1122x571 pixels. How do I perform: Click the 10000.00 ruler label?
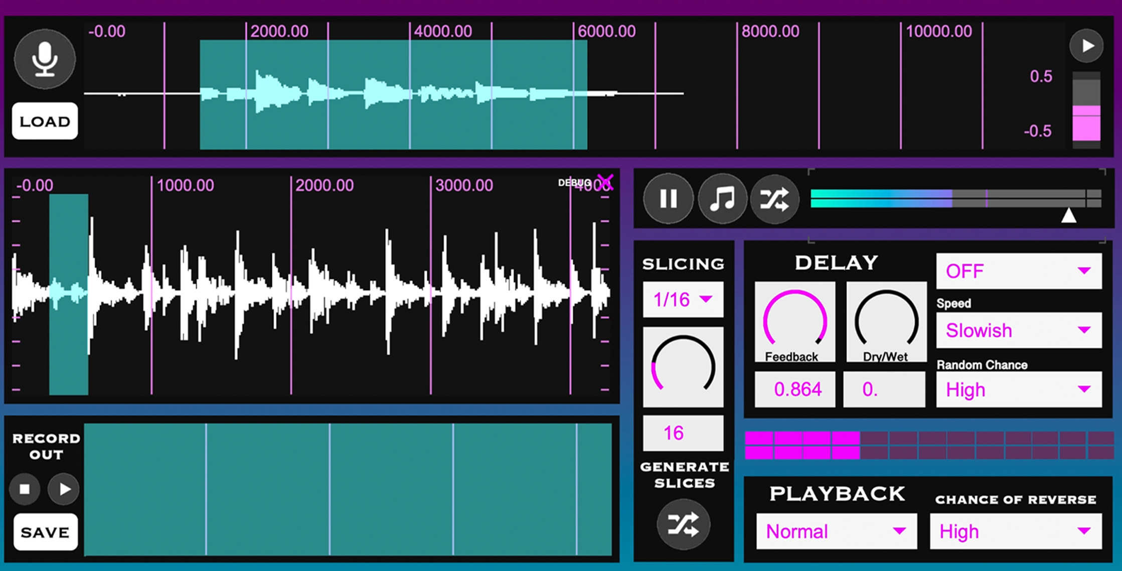(x=938, y=32)
